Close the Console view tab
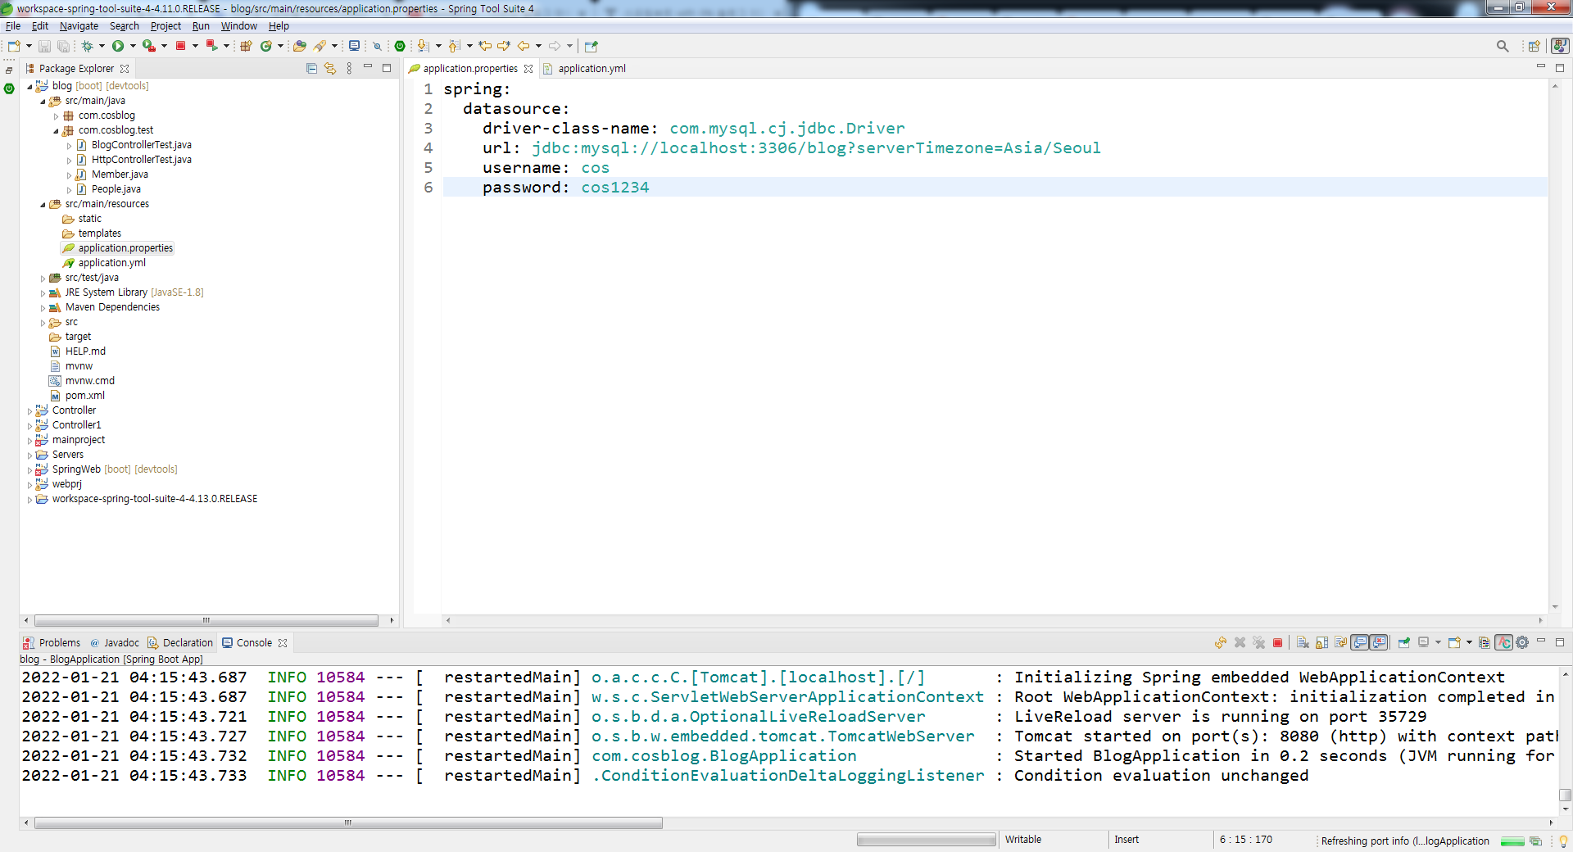The height and width of the screenshot is (852, 1573). (x=283, y=643)
